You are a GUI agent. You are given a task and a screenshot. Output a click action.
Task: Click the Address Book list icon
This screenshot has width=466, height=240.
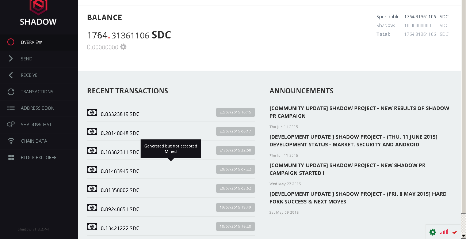(11, 108)
